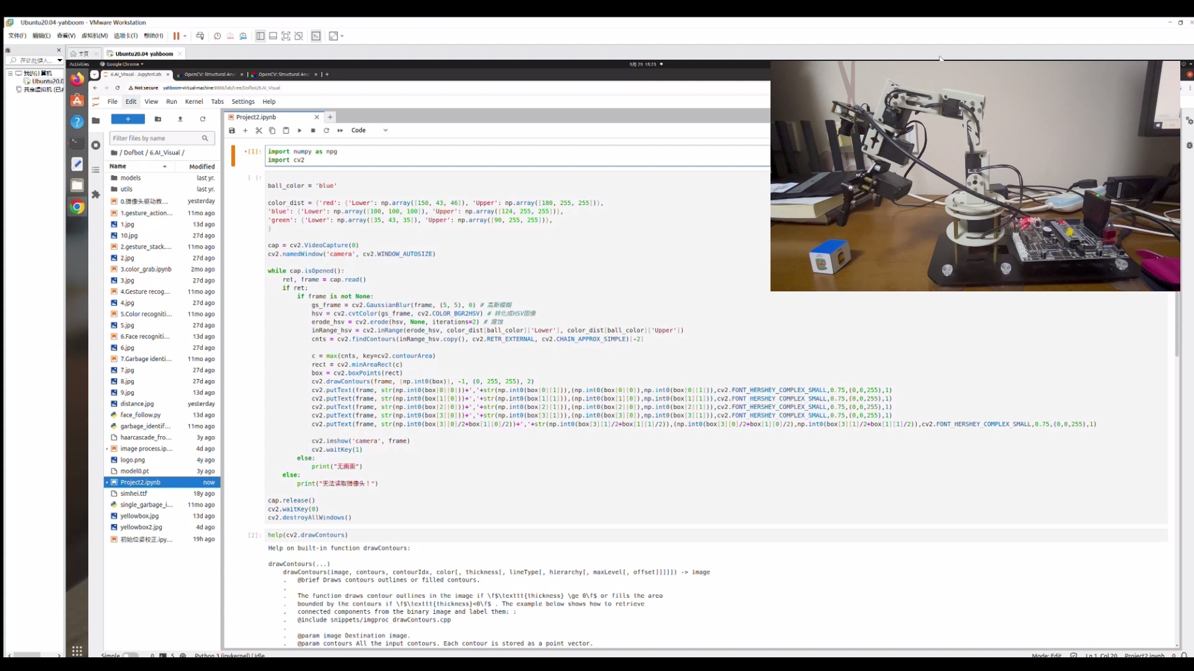
Task: Expand VMware power options dropdown arrow
Action: click(185, 36)
